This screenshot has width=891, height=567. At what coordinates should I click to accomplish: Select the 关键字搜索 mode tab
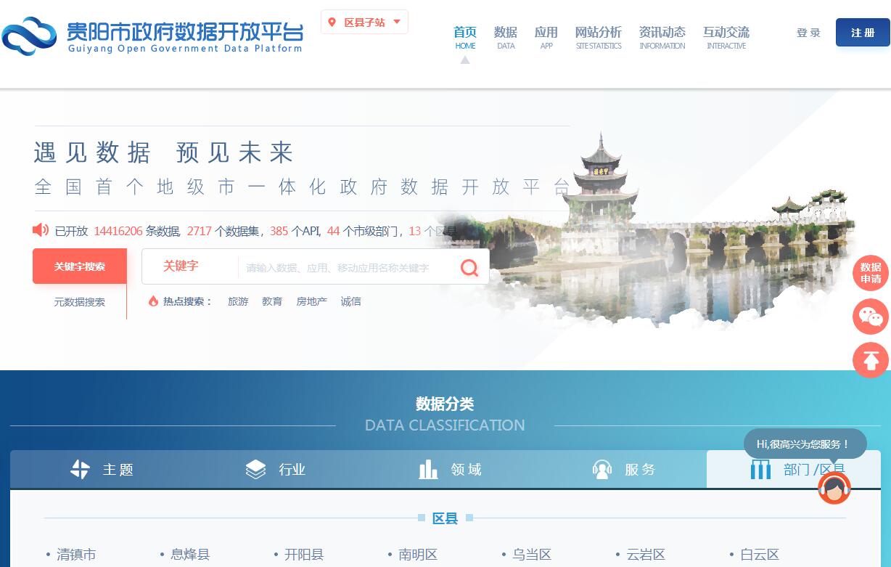[x=80, y=266]
